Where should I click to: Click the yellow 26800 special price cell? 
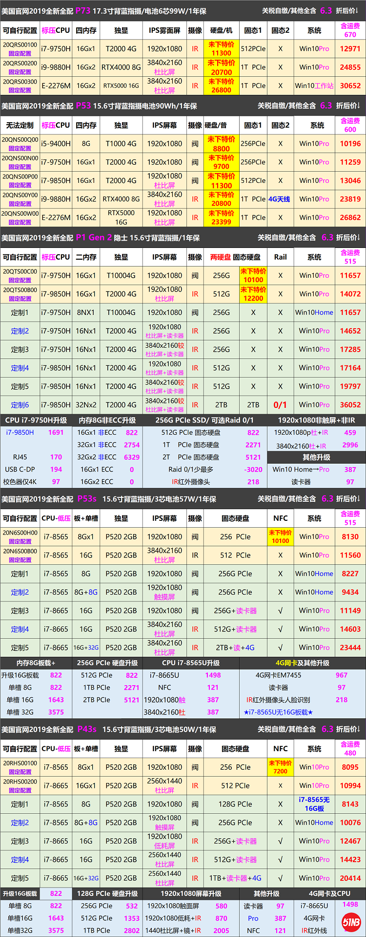pyautogui.click(x=221, y=86)
